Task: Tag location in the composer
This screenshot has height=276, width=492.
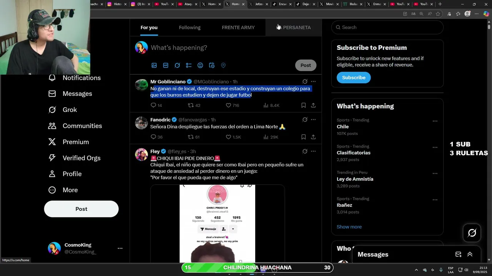Action: pos(223,66)
